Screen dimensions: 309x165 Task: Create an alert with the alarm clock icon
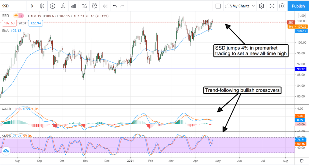click(x=95, y=6)
